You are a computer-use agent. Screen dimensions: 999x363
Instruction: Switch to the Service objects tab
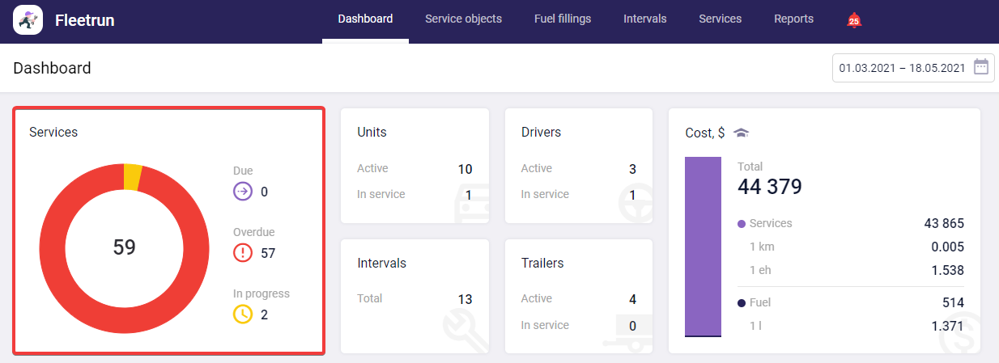[x=463, y=19]
